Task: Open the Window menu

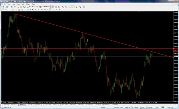Action: [28, 4]
